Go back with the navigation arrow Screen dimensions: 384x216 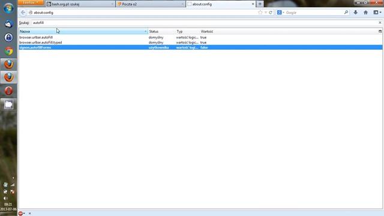[x=23, y=13]
